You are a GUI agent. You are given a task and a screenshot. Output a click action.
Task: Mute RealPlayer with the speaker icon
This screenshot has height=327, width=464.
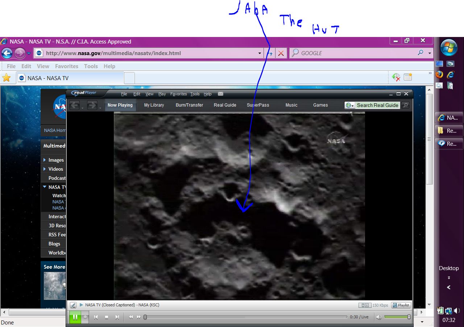coord(378,317)
